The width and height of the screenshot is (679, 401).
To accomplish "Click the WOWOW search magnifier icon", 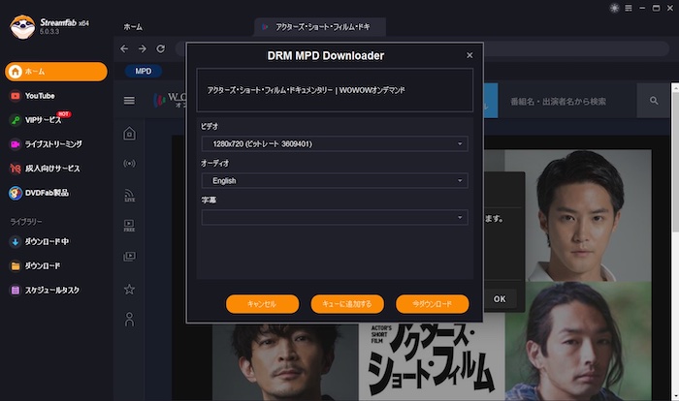I will coord(654,101).
